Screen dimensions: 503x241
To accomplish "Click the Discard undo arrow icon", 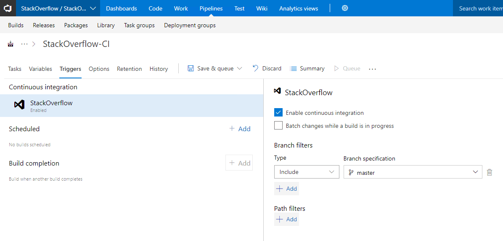I will [x=255, y=68].
